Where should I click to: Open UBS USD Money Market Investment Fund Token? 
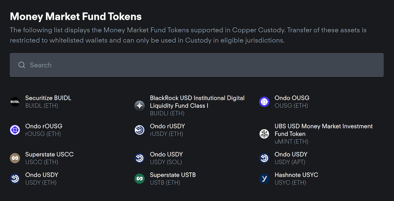pyautogui.click(x=323, y=130)
